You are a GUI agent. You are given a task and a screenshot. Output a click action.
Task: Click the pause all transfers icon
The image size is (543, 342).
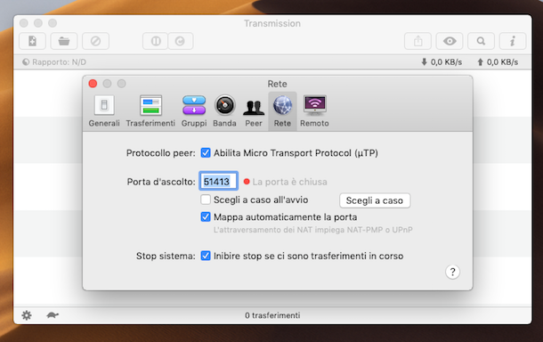coord(156,41)
